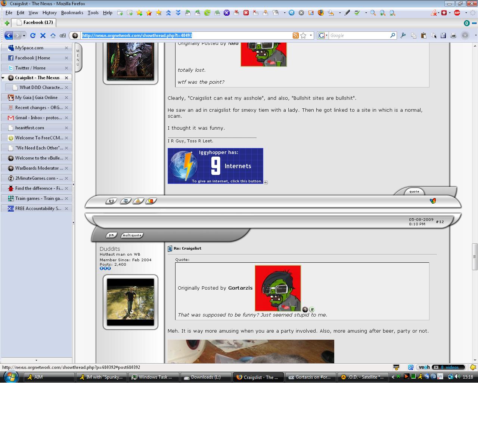Click the taskbar clock showing 15:18
The height and width of the screenshot is (438, 478).
click(468, 377)
